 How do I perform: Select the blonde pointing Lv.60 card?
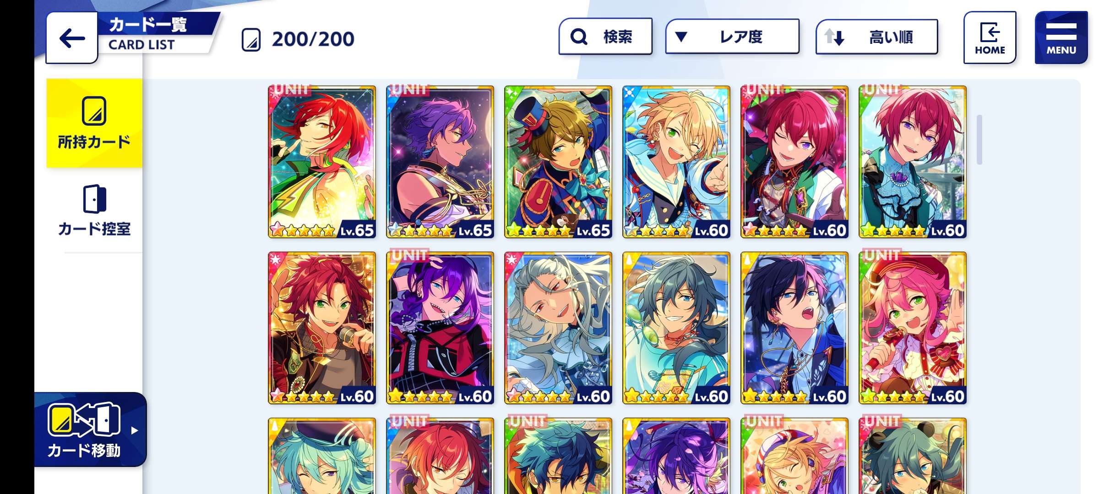(676, 162)
